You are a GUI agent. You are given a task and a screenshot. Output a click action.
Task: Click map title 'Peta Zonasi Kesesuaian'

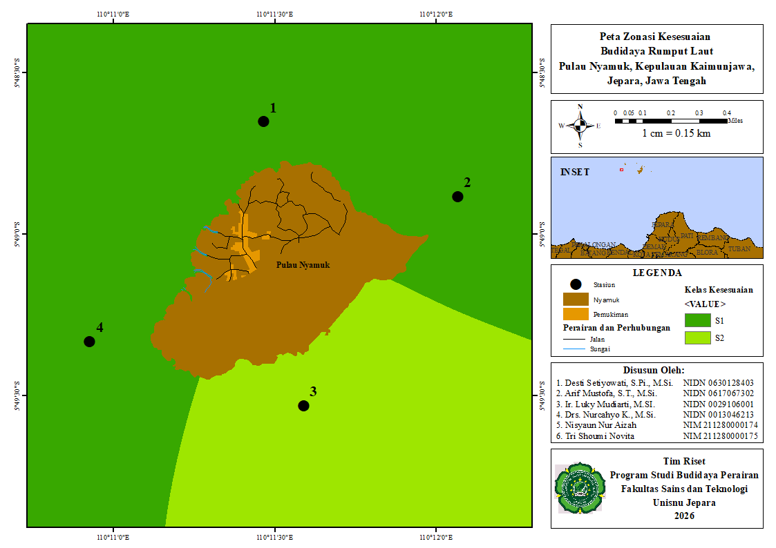pyautogui.click(x=655, y=37)
